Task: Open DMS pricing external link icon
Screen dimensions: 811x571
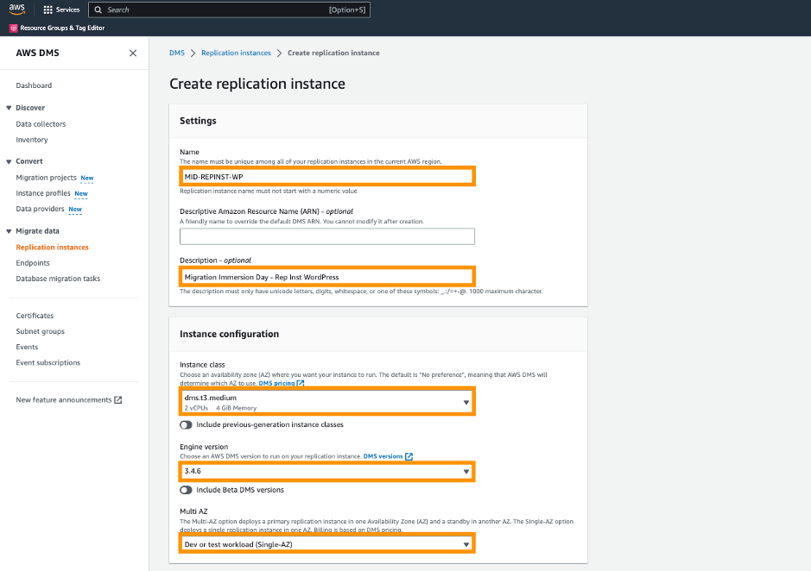Action: coord(301,383)
